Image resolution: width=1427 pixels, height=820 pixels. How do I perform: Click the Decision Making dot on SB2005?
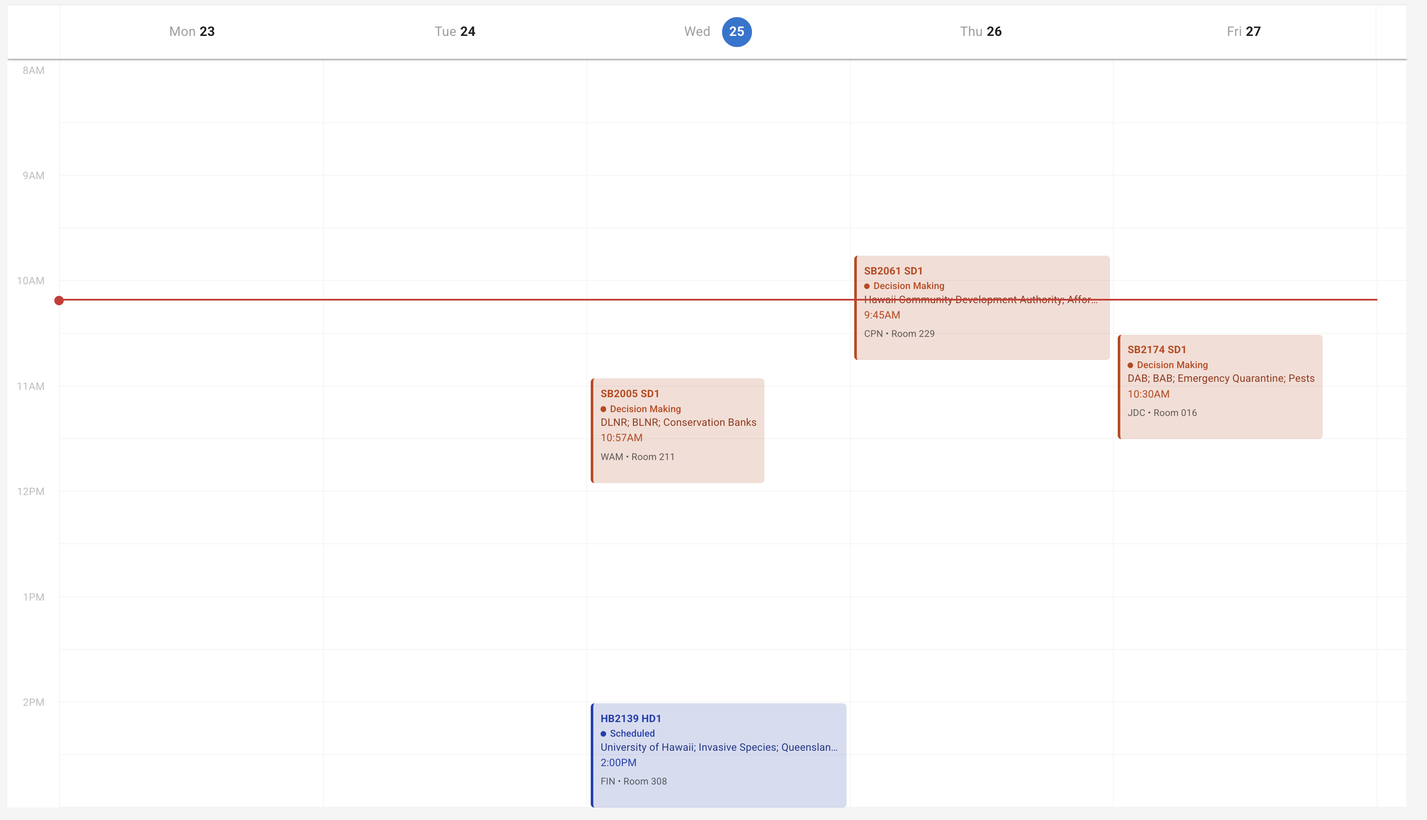(x=604, y=409)
